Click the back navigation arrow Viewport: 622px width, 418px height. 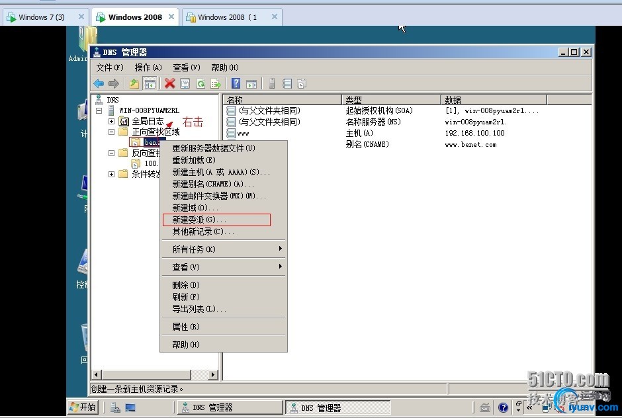coord(99,83)
